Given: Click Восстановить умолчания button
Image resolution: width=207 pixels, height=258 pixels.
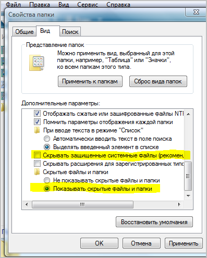Looking at the screenshot, I should [x=154, y=222].
